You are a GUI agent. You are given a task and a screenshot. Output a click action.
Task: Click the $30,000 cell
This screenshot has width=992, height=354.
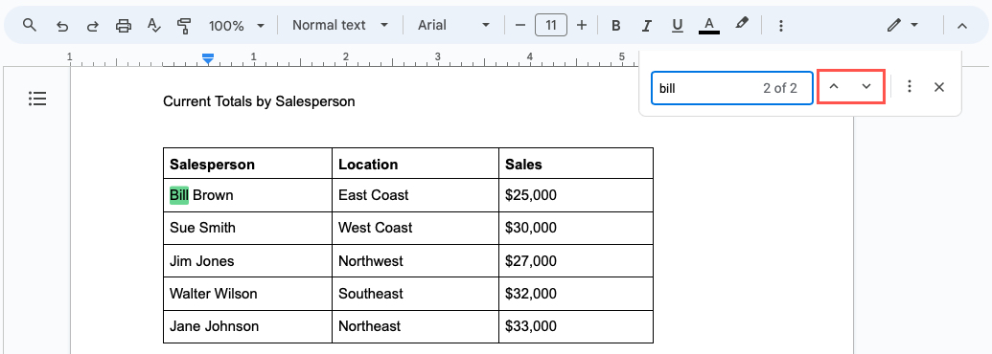pyautogui.click(x=576, y=229)
